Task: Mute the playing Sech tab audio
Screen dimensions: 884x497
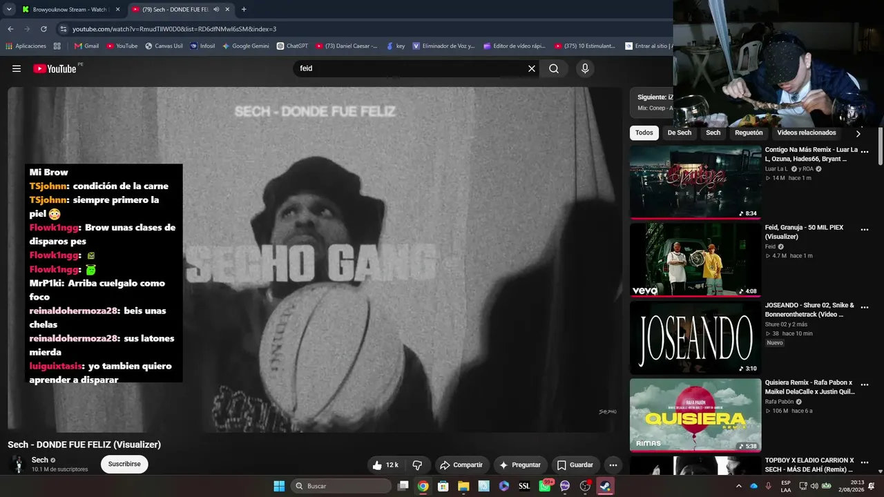Action: pos(216,10)
